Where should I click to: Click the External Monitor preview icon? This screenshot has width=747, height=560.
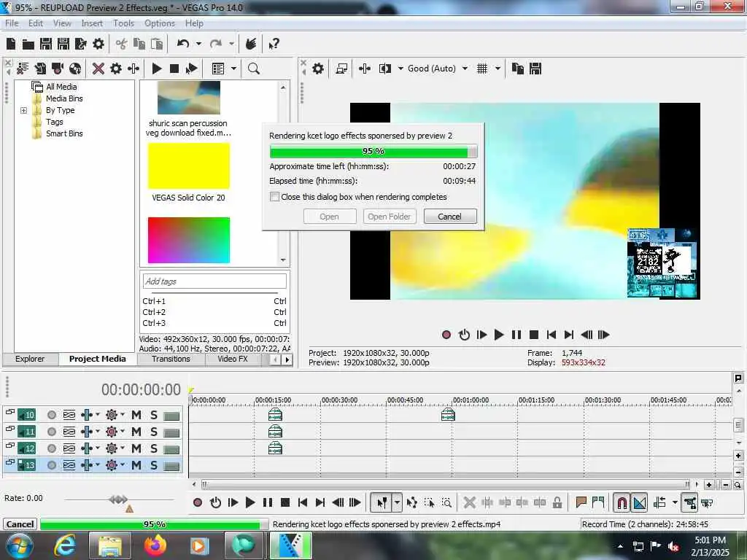pos(341,69)
